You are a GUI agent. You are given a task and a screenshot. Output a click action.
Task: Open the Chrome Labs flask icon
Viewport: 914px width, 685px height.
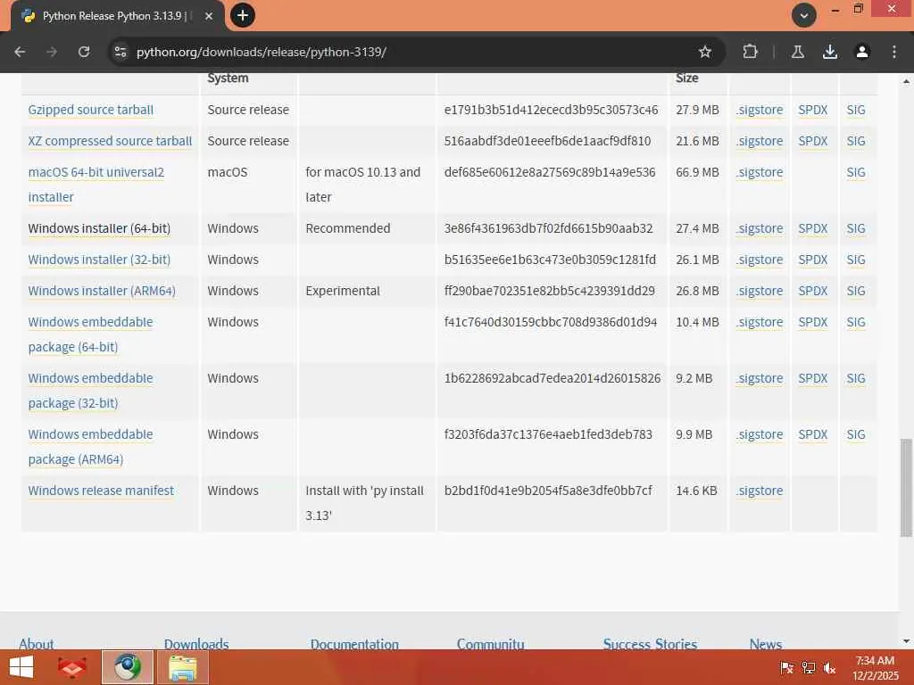tap(798, 52)
